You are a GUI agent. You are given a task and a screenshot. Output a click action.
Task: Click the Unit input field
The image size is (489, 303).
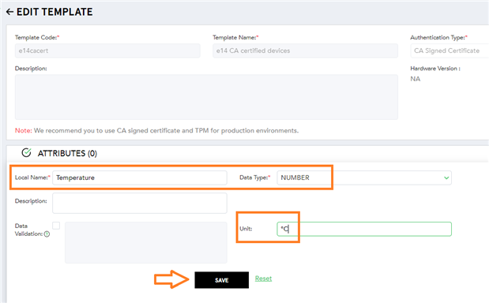point(364,229)
